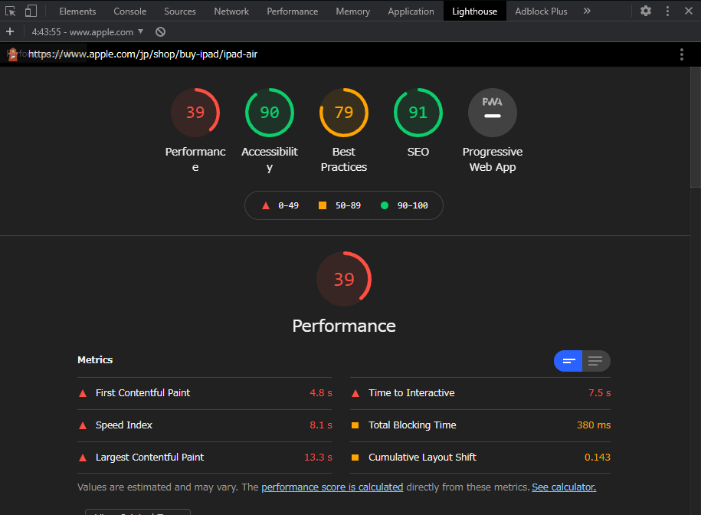Open report selector 4:43:55 www.apple.com dropdown
The height and width of the screenshot is (515, 701).
click(x=87, y=31)
